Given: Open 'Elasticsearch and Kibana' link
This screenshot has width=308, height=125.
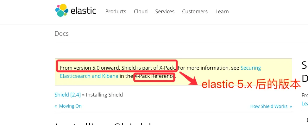Looking at the screenshot, I should click(x=89, y=76).
